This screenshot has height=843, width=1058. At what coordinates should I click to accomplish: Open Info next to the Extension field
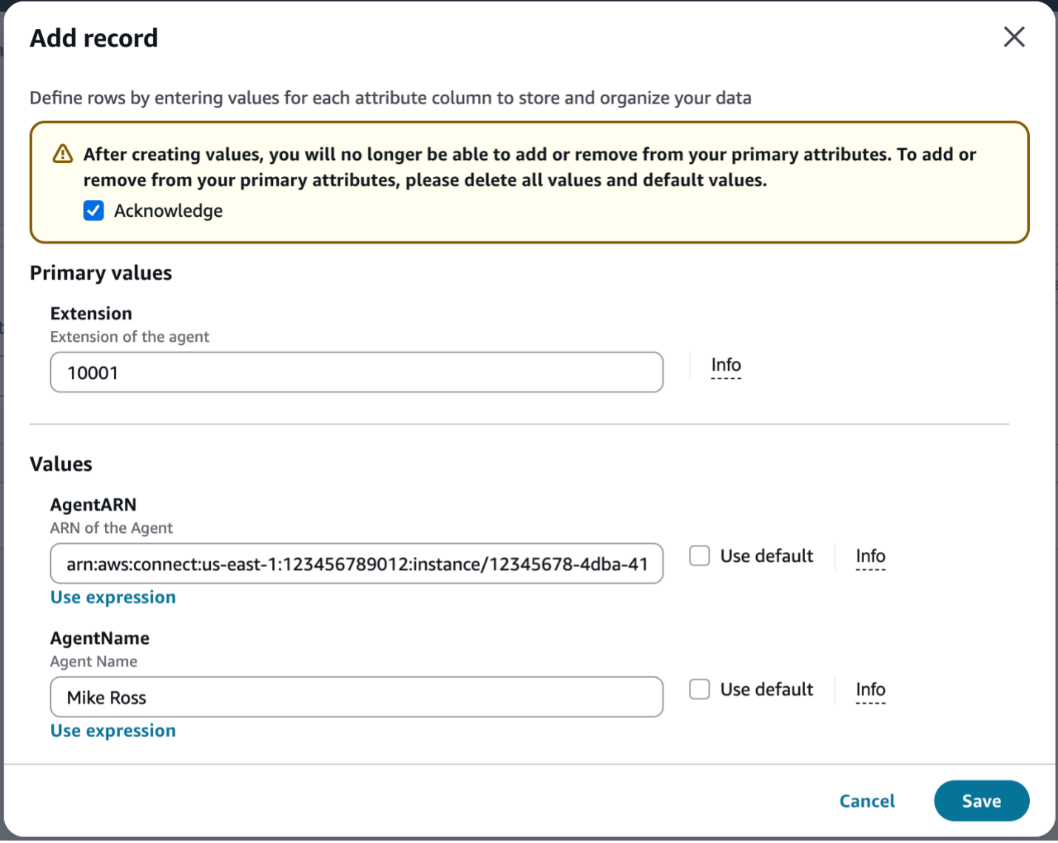725,364
